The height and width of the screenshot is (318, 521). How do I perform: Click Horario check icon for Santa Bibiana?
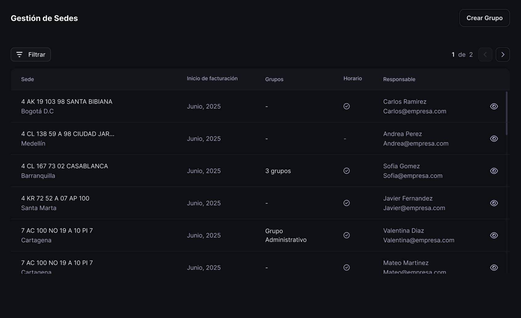[x=346, y=106]
